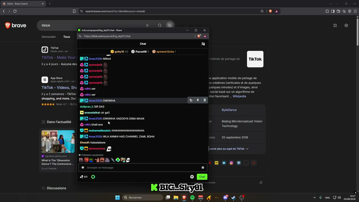The height and width of the screenshot is (202, 359).
Task: Go back to previous page
Action: point(4,11)
